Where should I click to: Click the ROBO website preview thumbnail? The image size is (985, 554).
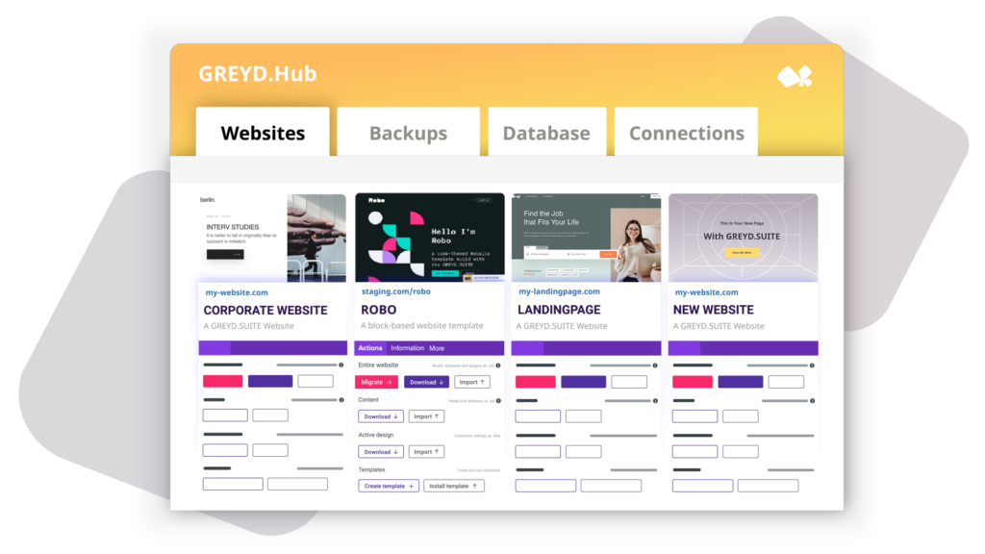tap(429, 236)
